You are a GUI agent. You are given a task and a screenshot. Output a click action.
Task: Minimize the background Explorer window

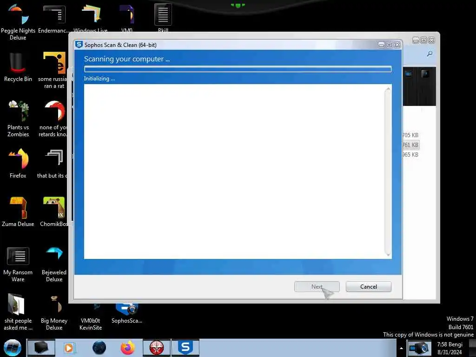click(x=416, y=40)
